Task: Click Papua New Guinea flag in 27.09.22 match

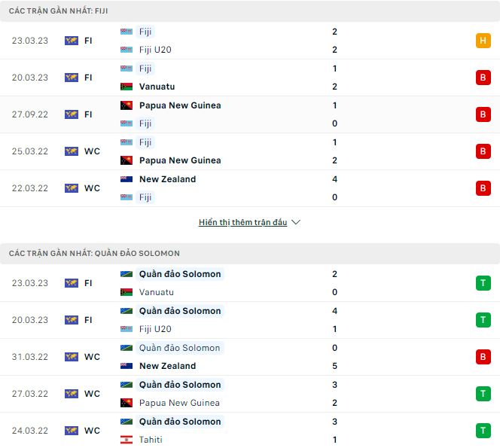Action: (127, 105)
